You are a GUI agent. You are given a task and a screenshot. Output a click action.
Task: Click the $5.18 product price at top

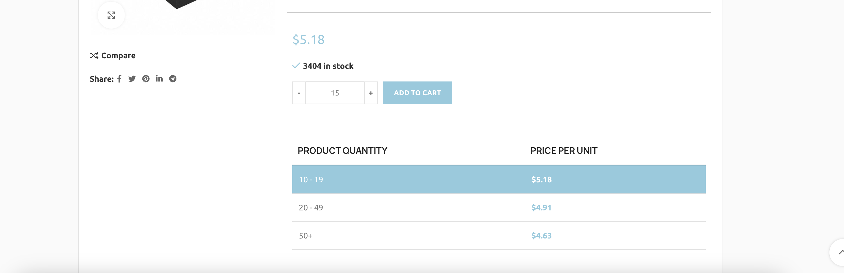pos(308,40)
